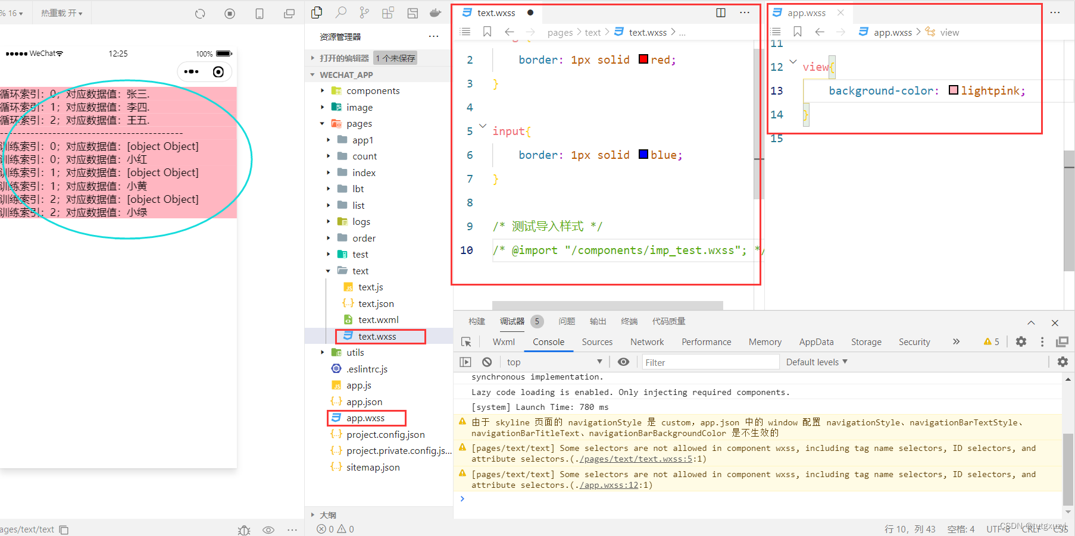Click the compile refresh icon in simulator toolbar
The height and width of the screenshot is (536, 1075).
pos(200,14)
